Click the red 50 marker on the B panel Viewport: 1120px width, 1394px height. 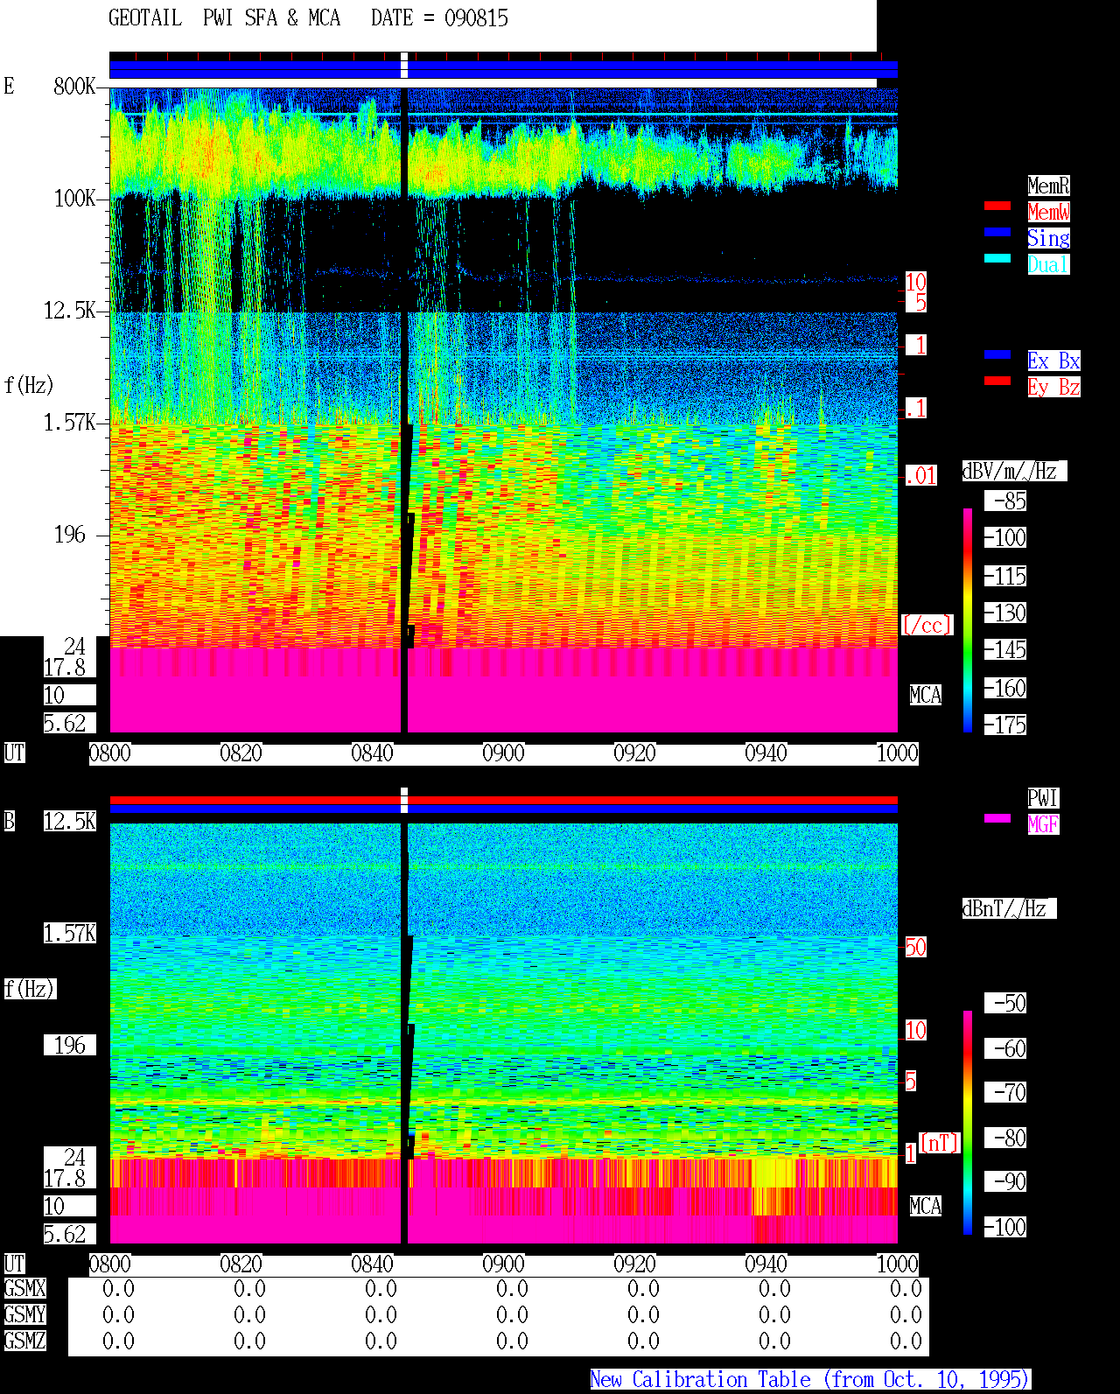pos(915,947)
